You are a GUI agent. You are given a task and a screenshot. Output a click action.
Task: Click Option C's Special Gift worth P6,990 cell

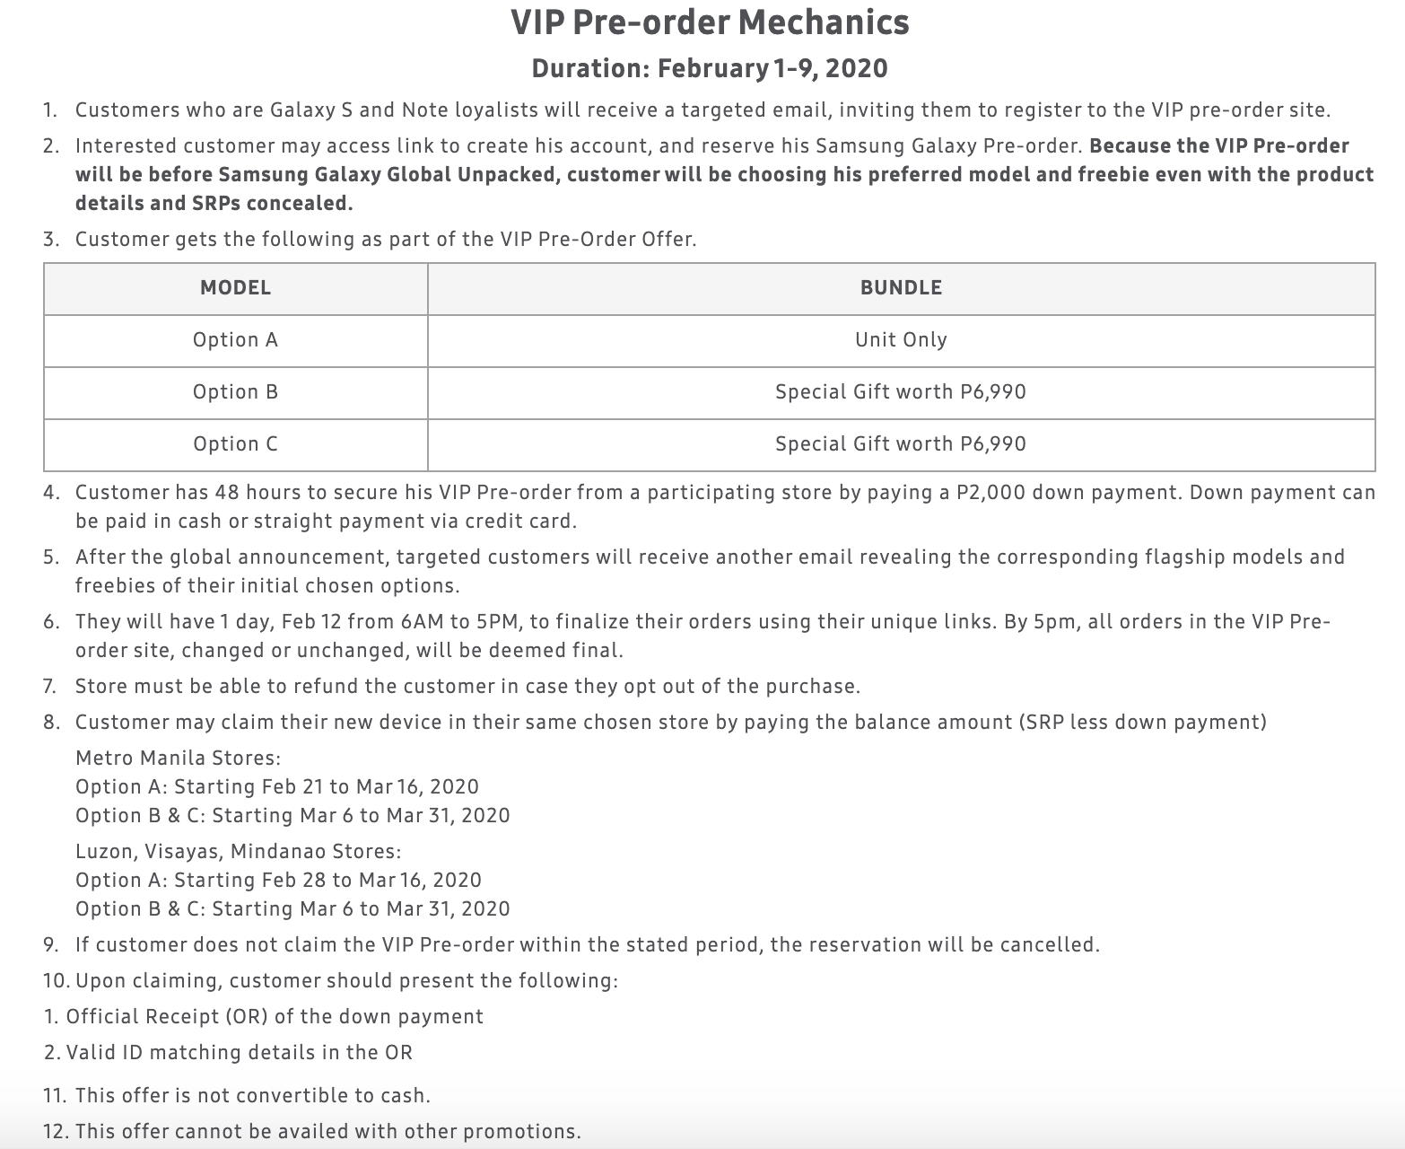(x=901, y=443)
